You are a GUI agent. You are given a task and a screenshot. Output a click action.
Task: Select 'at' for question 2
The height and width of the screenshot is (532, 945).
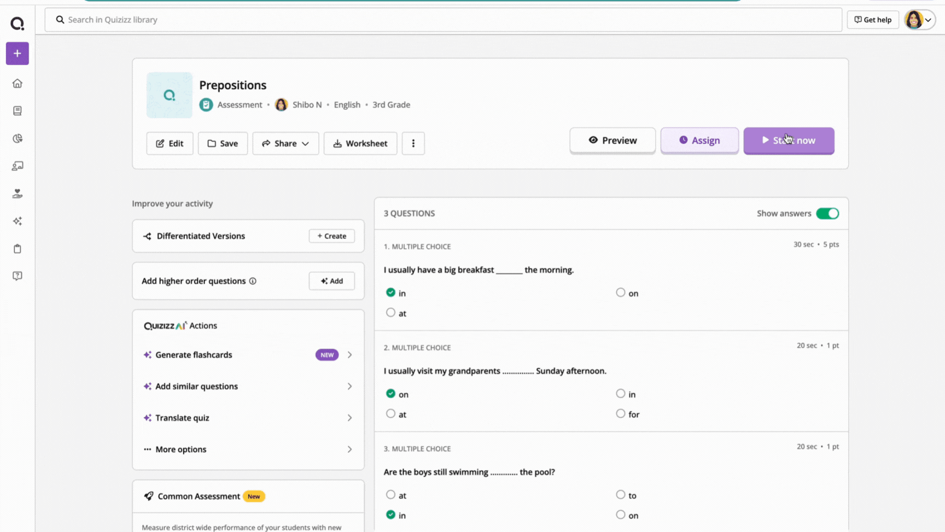point(390,414)
